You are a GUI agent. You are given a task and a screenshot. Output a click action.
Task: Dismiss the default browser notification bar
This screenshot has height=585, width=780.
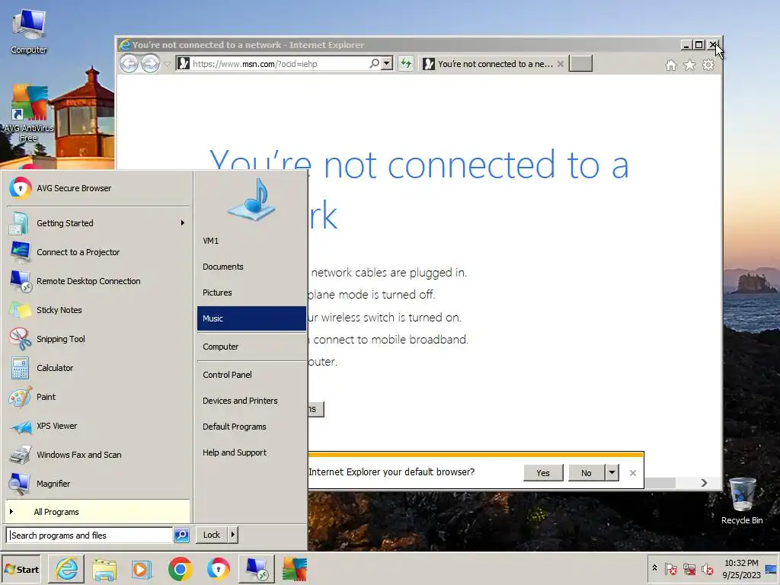[633, 472]
